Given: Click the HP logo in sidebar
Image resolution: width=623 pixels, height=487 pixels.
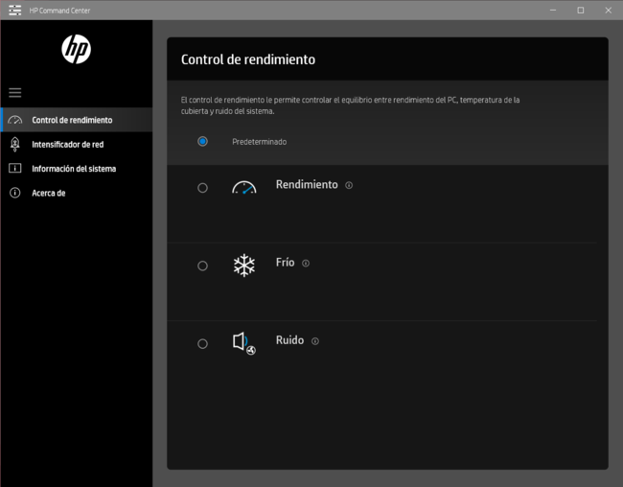Looking at the screenshot, I should click(76, 49).
